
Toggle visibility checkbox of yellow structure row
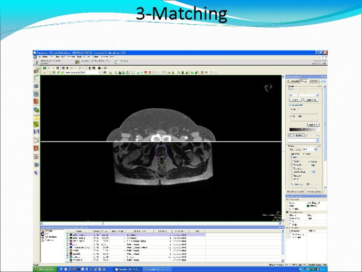point(68,250)
